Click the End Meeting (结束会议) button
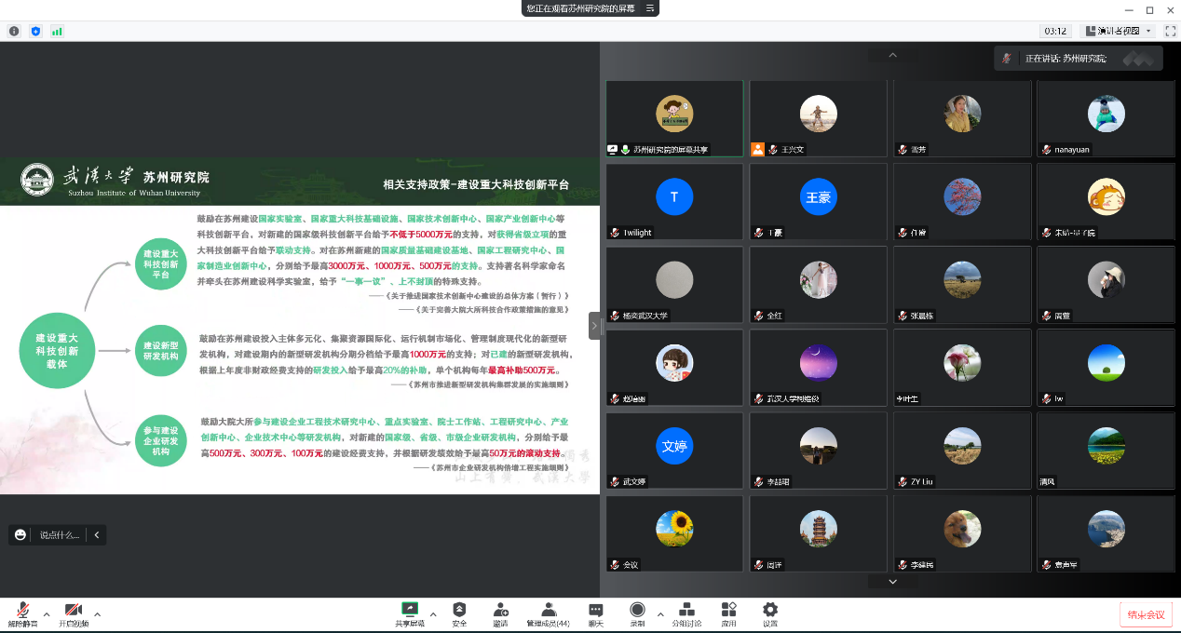 point(1146,614)
